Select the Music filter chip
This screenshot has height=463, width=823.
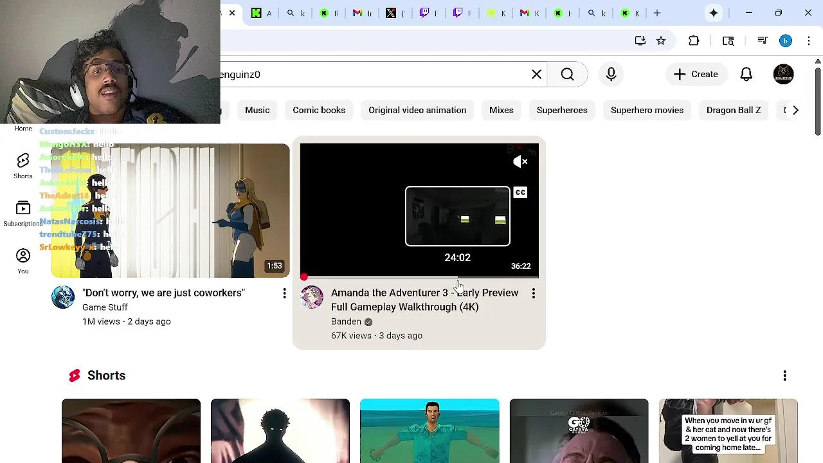pos(257,110)
